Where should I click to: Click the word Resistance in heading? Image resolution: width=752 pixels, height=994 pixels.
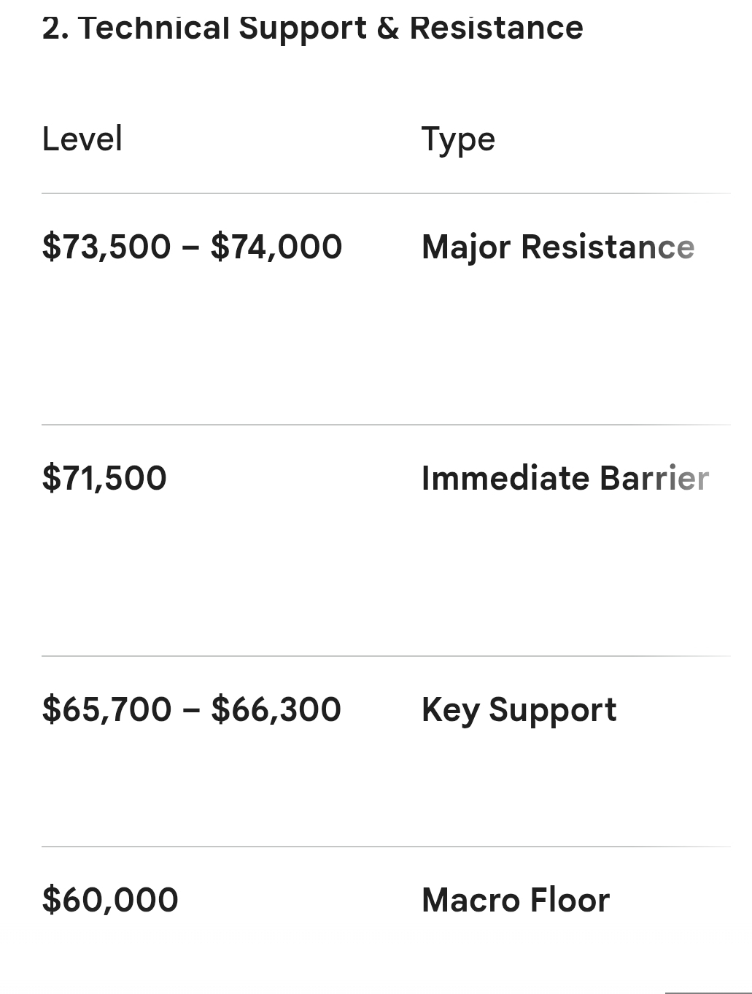[496, 28]
